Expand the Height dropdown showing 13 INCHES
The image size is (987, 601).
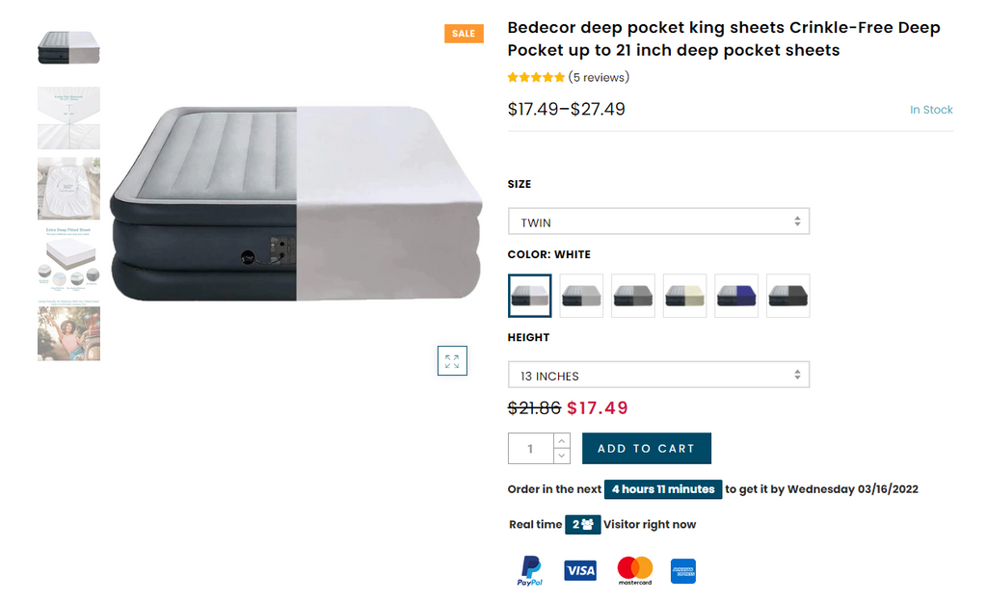658,376
